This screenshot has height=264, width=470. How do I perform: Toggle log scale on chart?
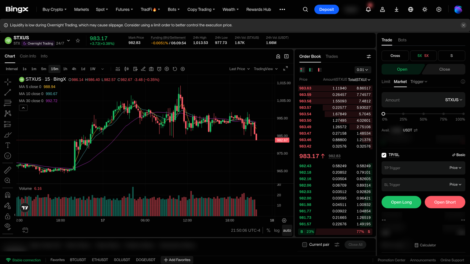click(x=277, y=230)
